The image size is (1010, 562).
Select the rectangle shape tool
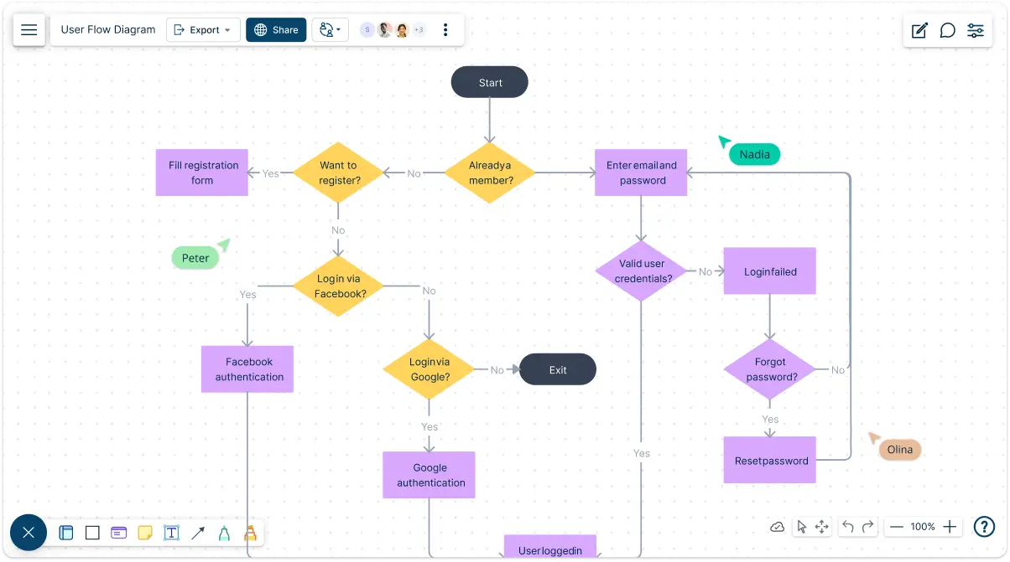click(x=92, y=533)
